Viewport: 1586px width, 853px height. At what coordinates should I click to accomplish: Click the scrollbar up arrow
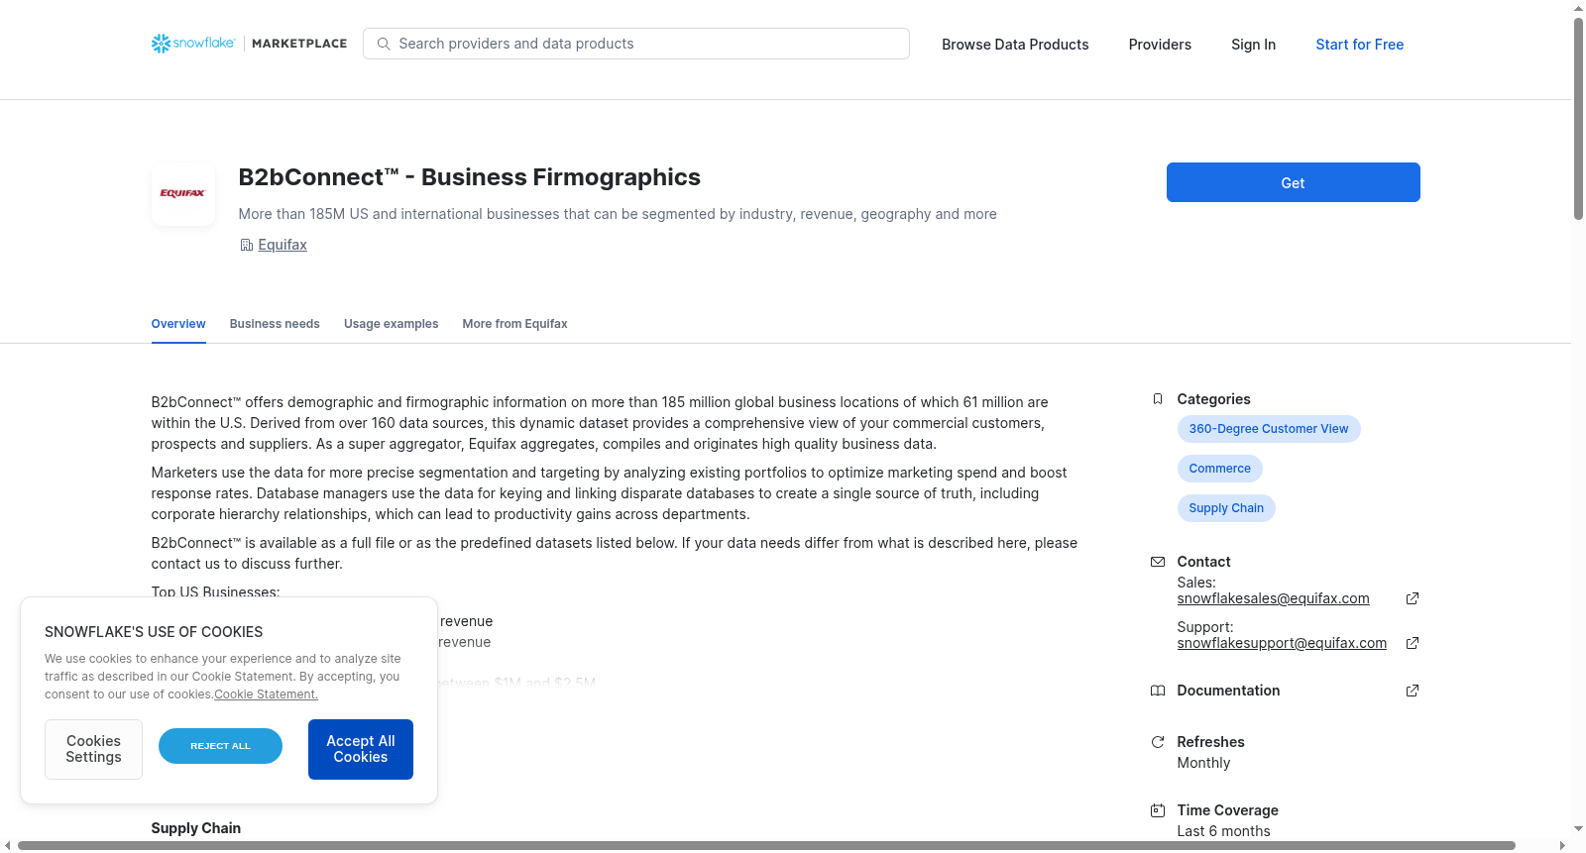(x=1578, y=8)
